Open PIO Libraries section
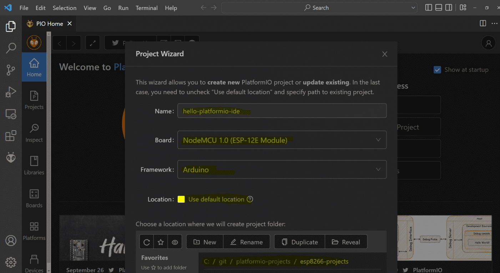This screenshot has height=273, width=500. point(34,165)
